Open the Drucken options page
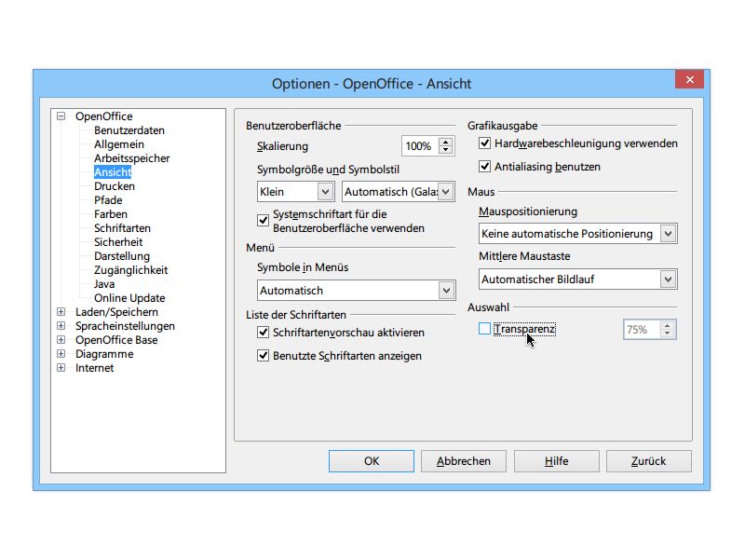Viewport: 745px width, 559px height. coord(114,185)
